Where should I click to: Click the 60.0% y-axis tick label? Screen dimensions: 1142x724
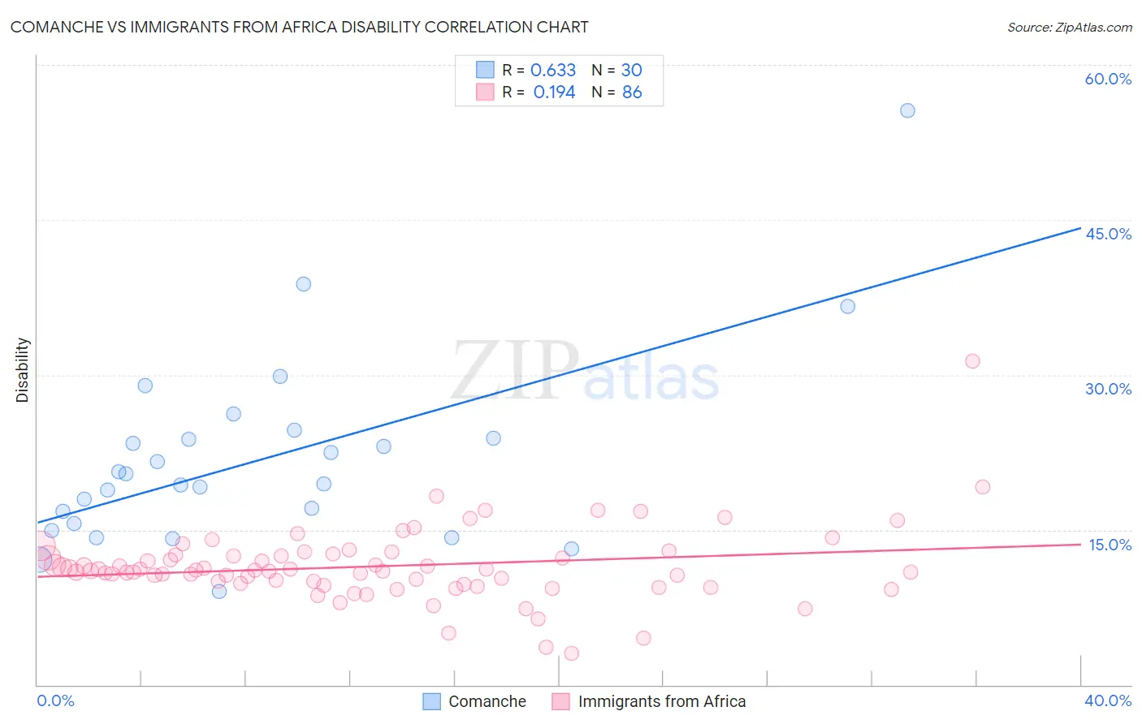(x=1108, y=79)
